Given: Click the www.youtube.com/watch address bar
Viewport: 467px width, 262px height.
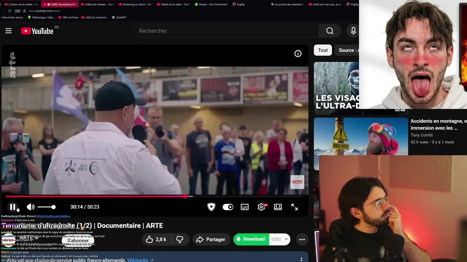Looking at the screenshot, I should point(44,11).
